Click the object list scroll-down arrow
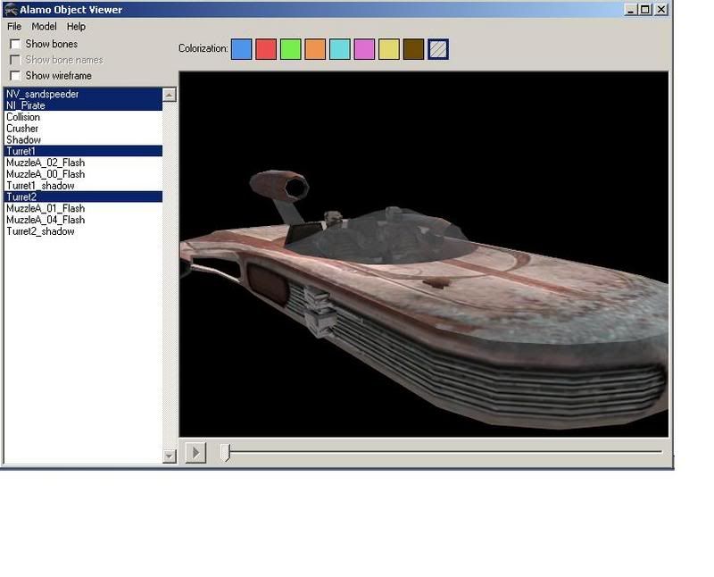 pos(170,456)
